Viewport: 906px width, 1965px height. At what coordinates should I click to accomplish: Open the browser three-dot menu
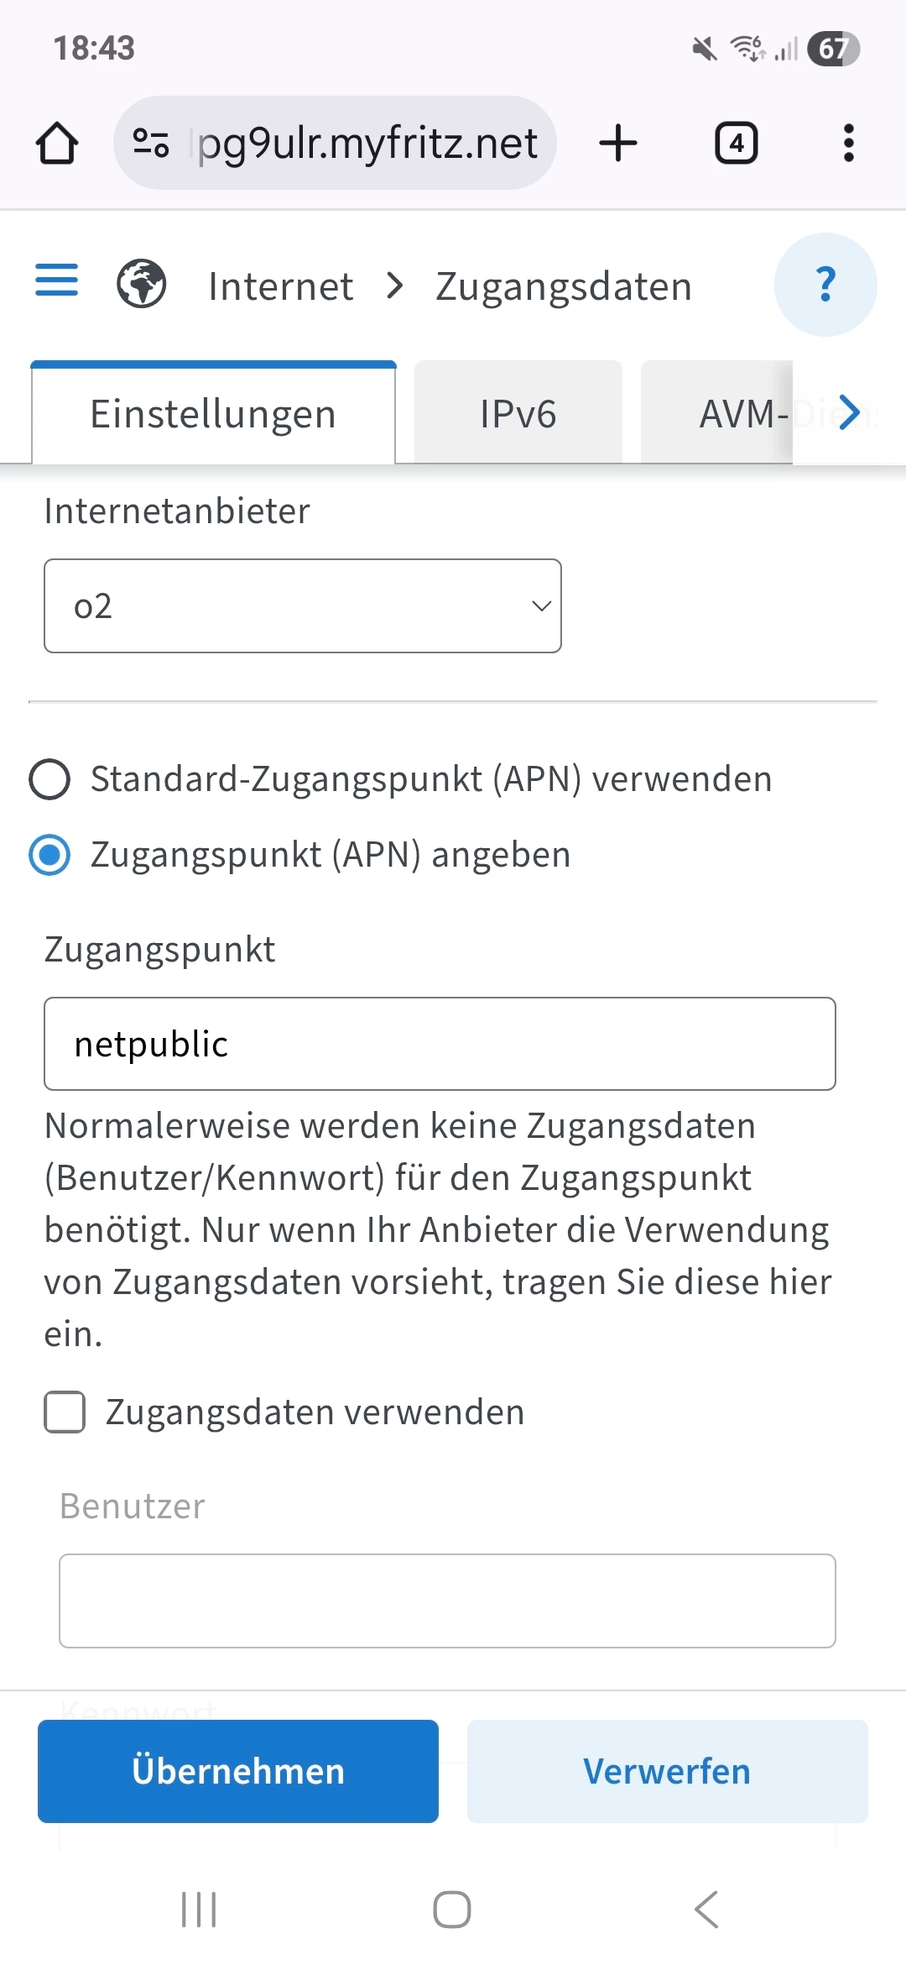pyautogui.click(x=848, y=143)
